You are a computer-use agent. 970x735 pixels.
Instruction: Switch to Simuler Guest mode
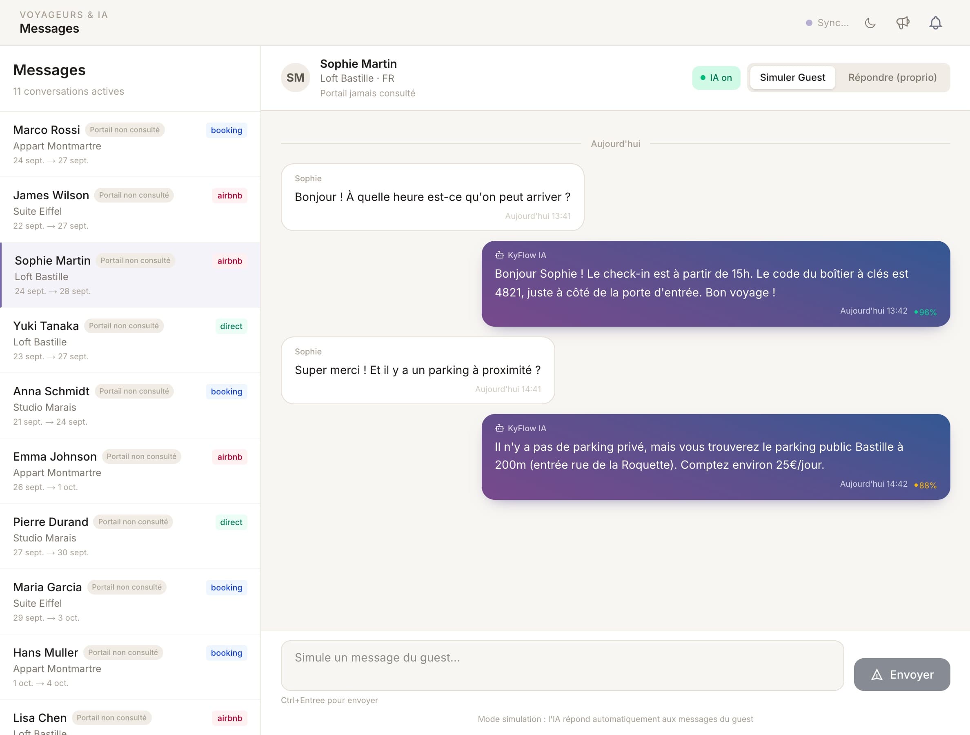point(792,78)
